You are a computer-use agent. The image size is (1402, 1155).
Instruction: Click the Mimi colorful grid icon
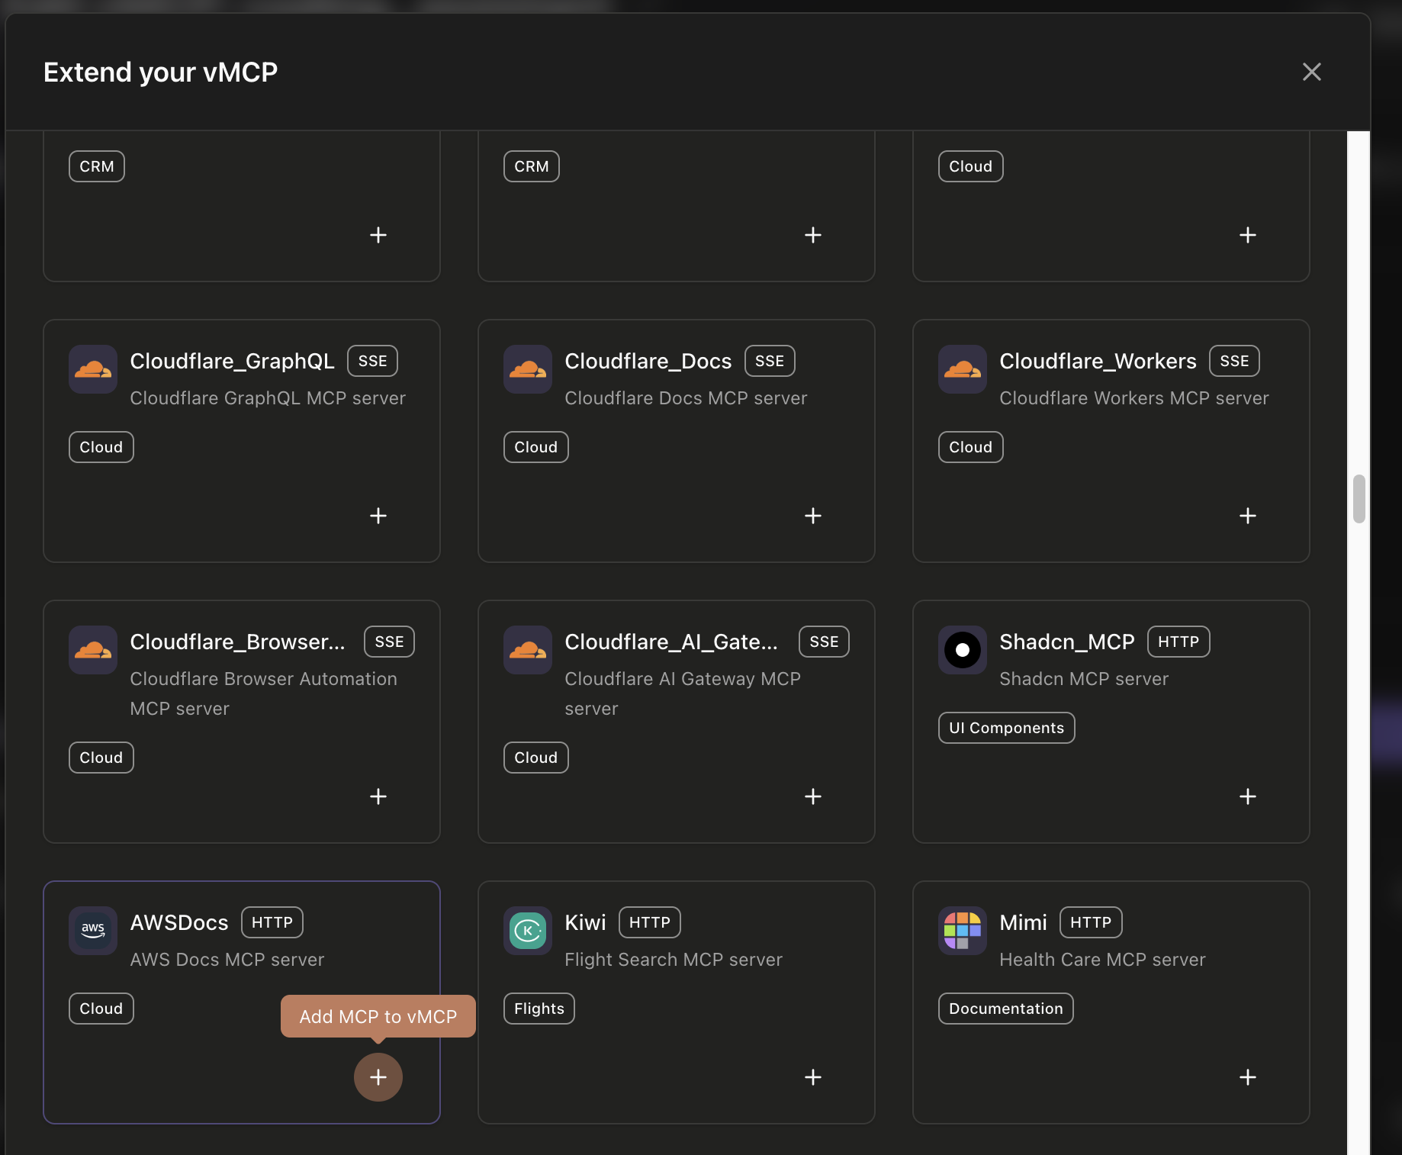click(962, 931)
